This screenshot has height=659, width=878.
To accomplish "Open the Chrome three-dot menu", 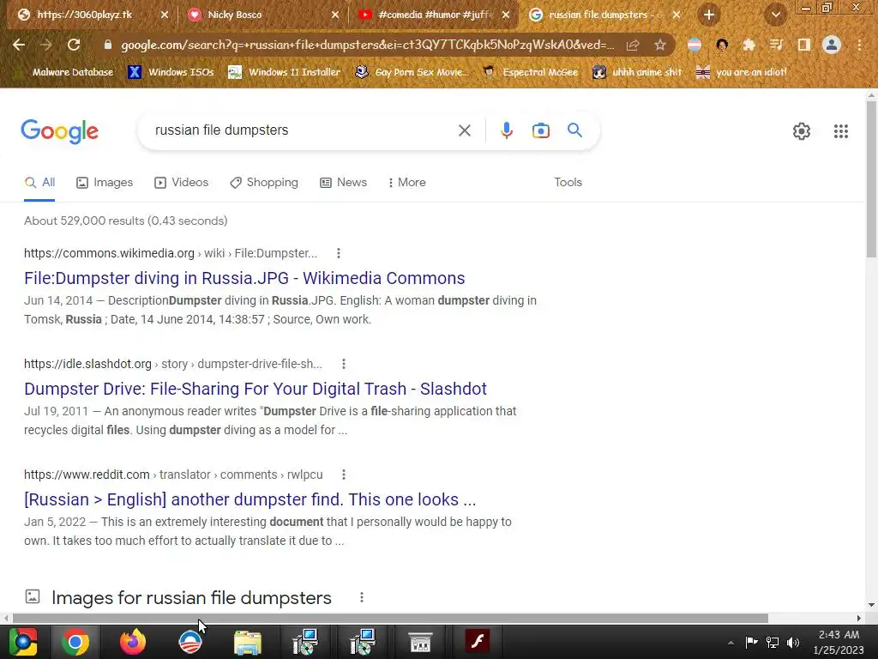I will click(x=859, y=45).
